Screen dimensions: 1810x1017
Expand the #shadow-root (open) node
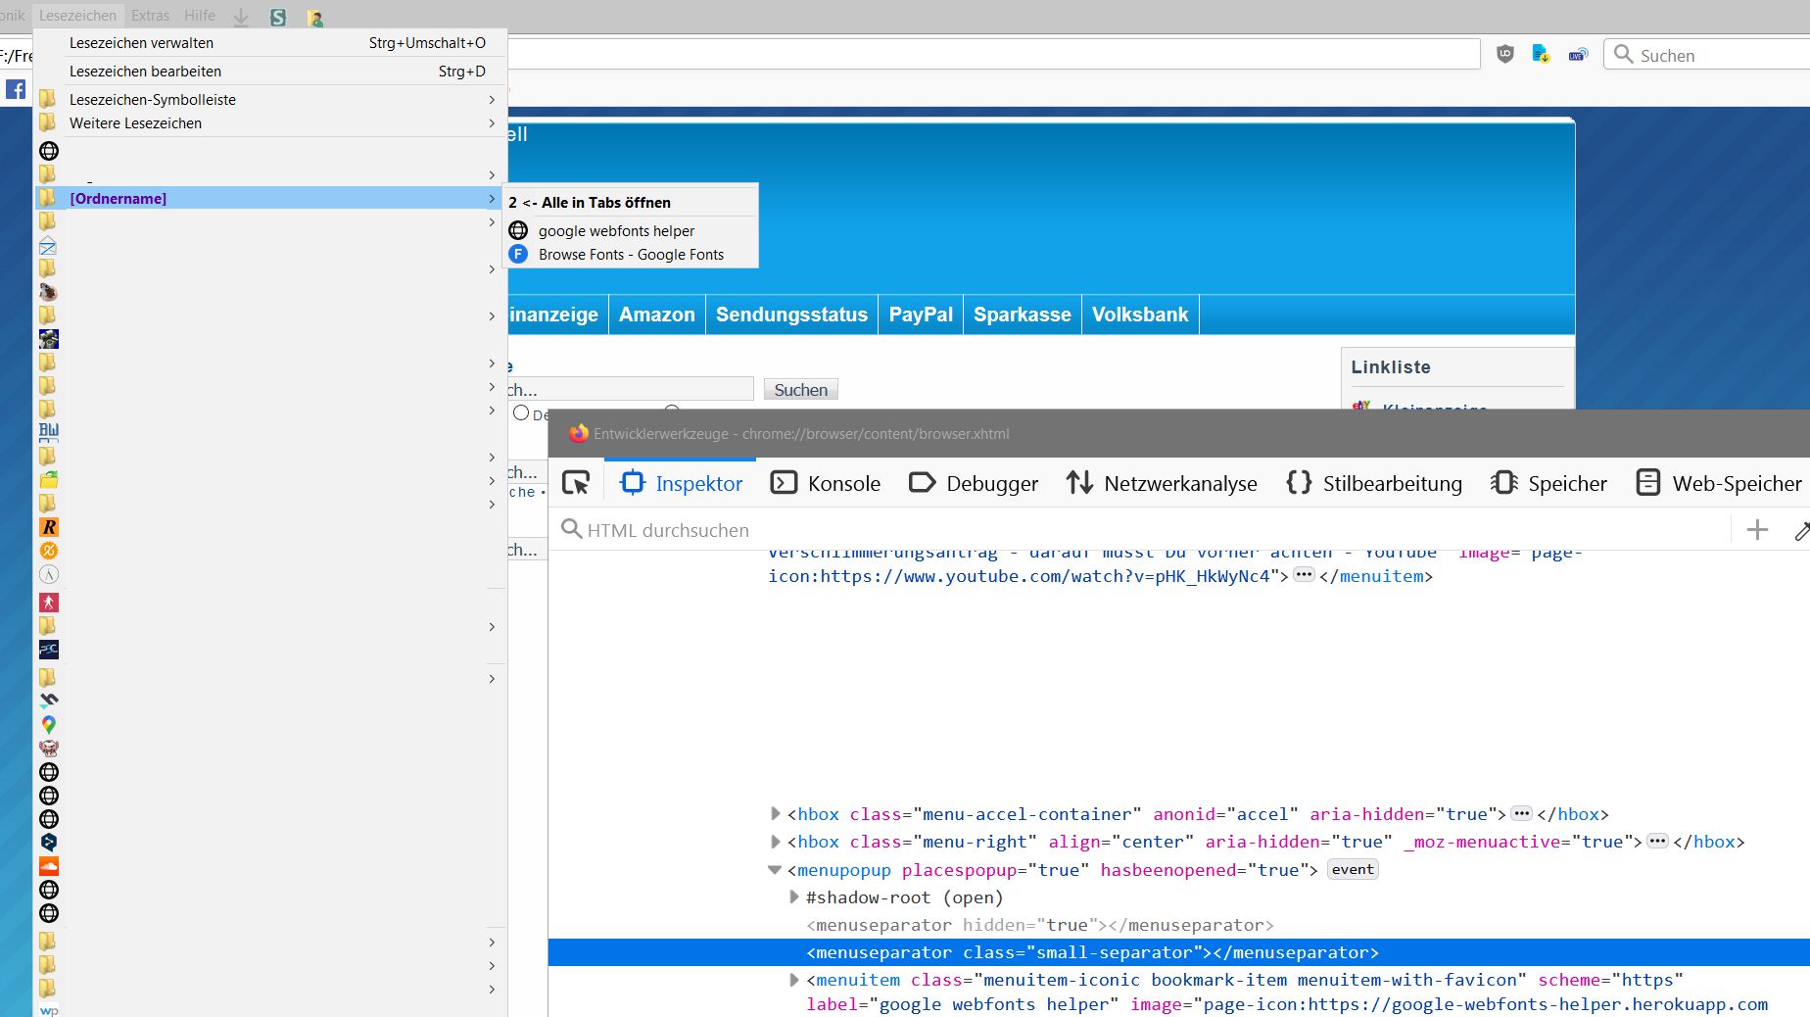click(794, 897)
